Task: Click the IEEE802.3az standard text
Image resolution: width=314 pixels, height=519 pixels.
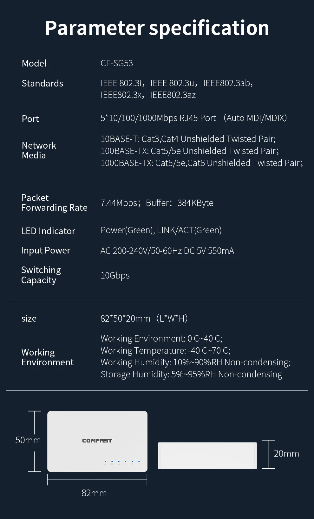Action: (173, 95)
